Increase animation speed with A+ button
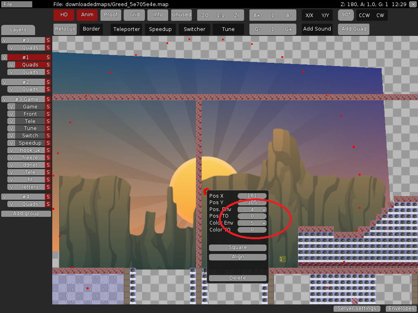 [x=257, y=15]
